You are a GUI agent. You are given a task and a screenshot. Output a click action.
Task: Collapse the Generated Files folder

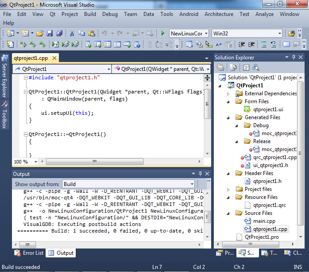[x=228, y=118]
